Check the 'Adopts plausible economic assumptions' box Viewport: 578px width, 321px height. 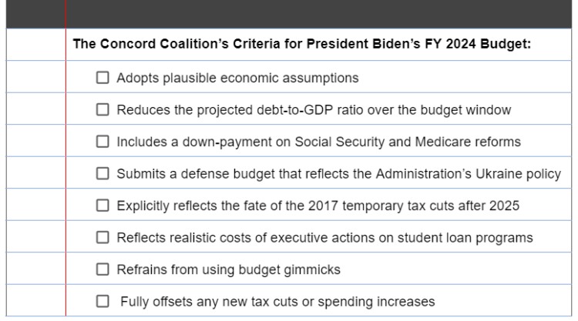coord(102,78)
